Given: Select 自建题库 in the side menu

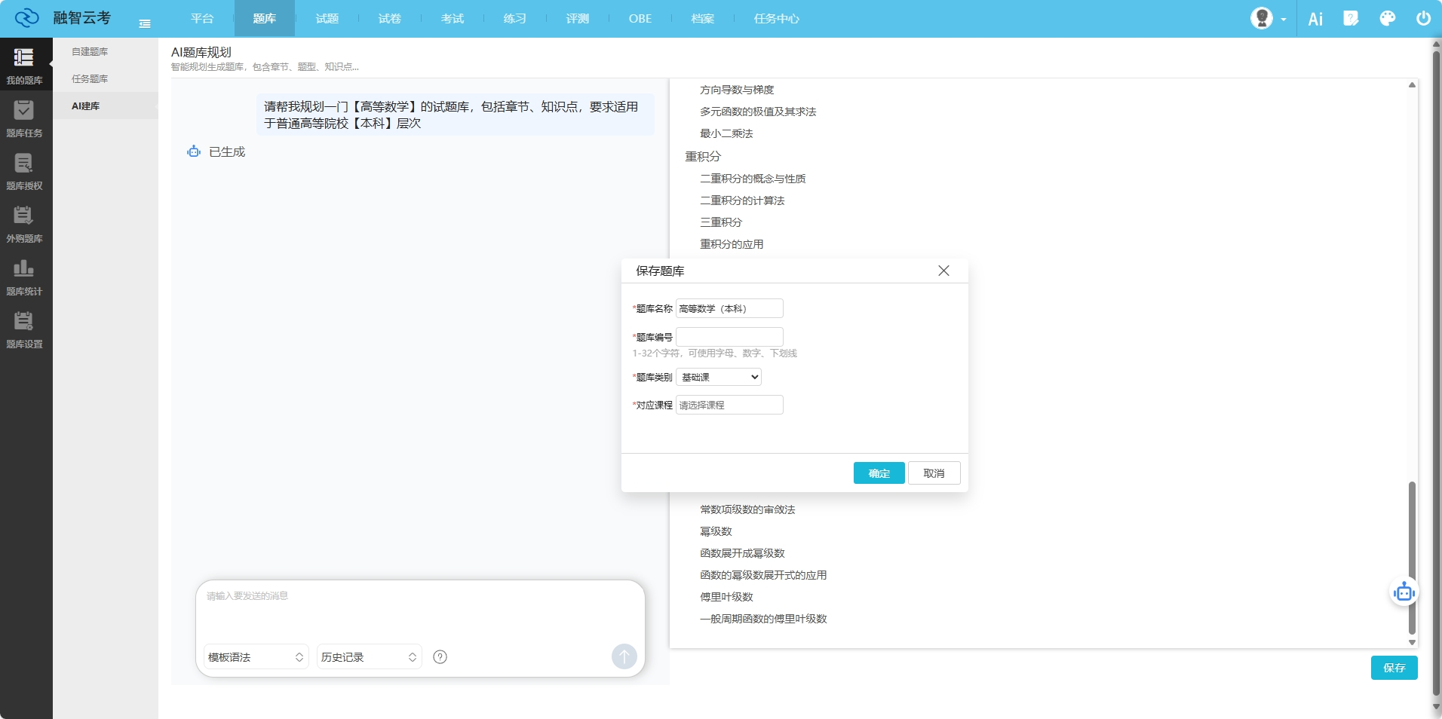Looking at the screenshot, I should pyautogui.click(x=90, y=52).
